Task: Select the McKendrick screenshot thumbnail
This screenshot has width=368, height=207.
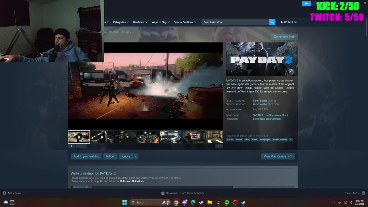Action: click(194, 137)
